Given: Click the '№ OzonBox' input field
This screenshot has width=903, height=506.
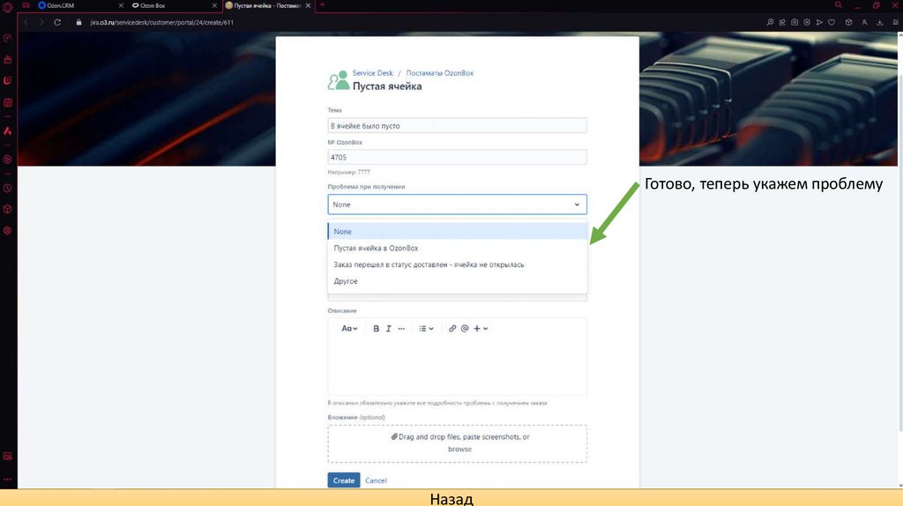Looking at the screenshot, I should coord(458,157).
